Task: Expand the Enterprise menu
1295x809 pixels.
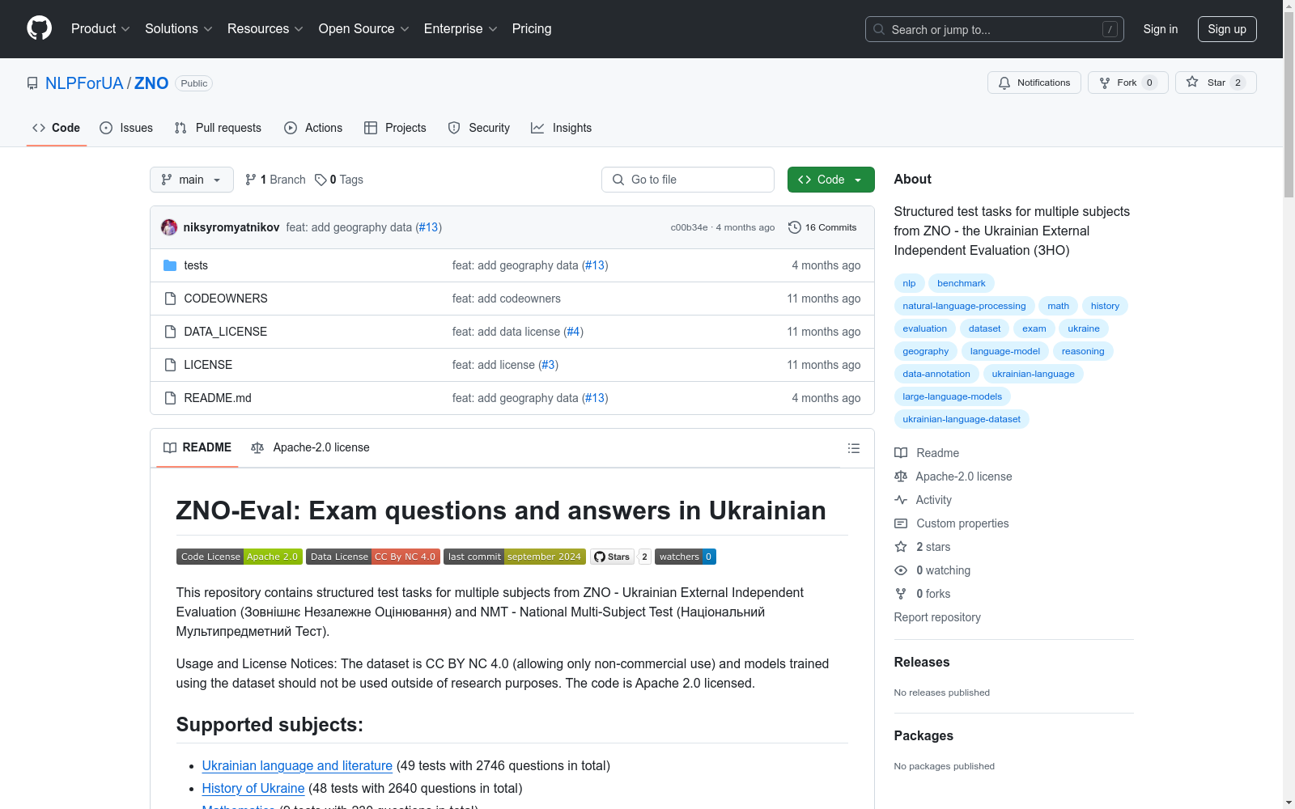Action: (461, 28)
